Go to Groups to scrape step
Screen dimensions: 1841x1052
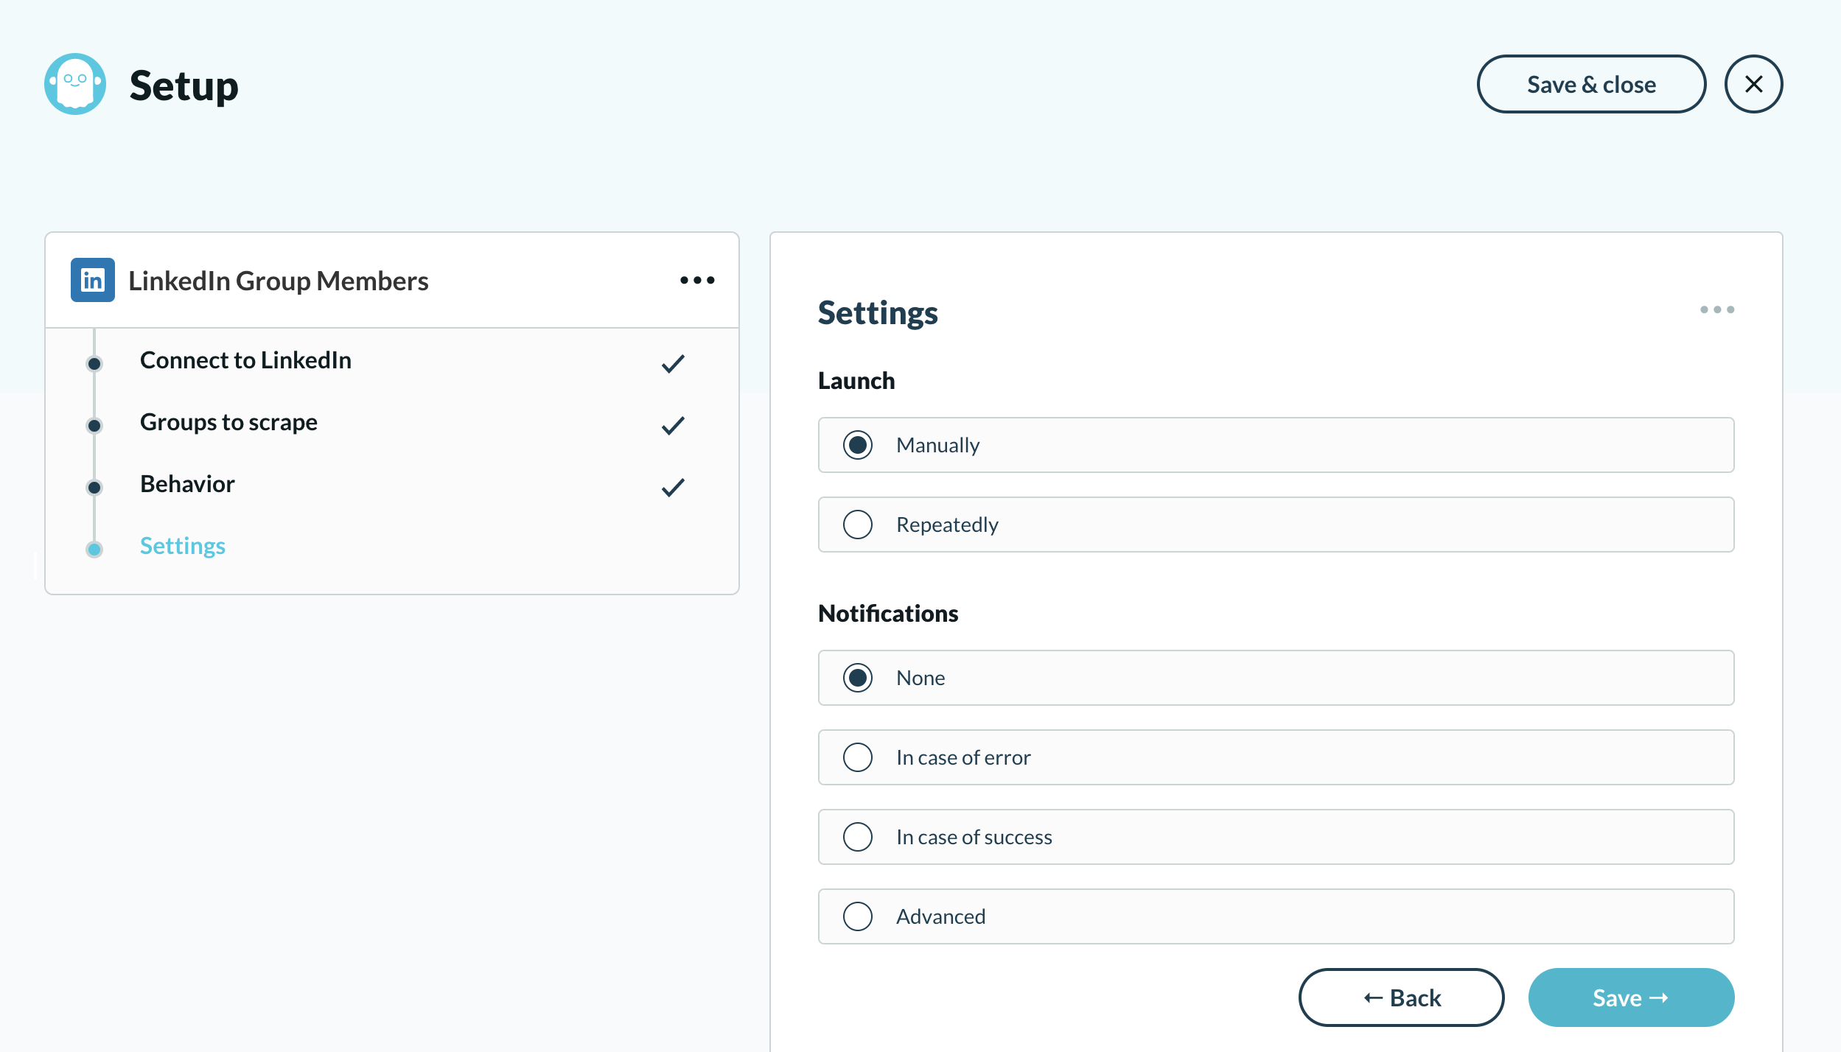228,422
